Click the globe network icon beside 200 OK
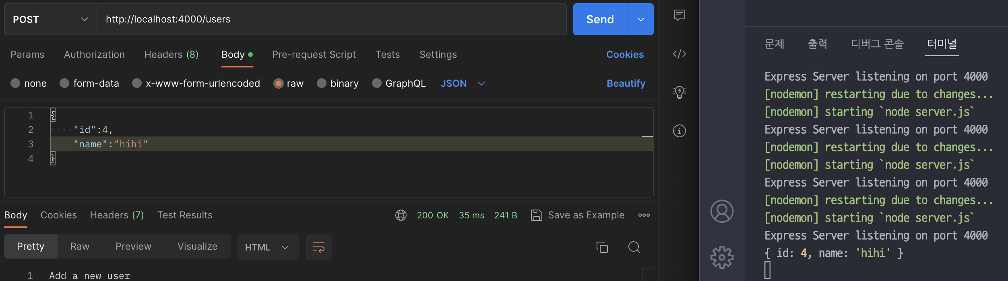Viewport: 1008px width, 281px height. coord(401,215)
